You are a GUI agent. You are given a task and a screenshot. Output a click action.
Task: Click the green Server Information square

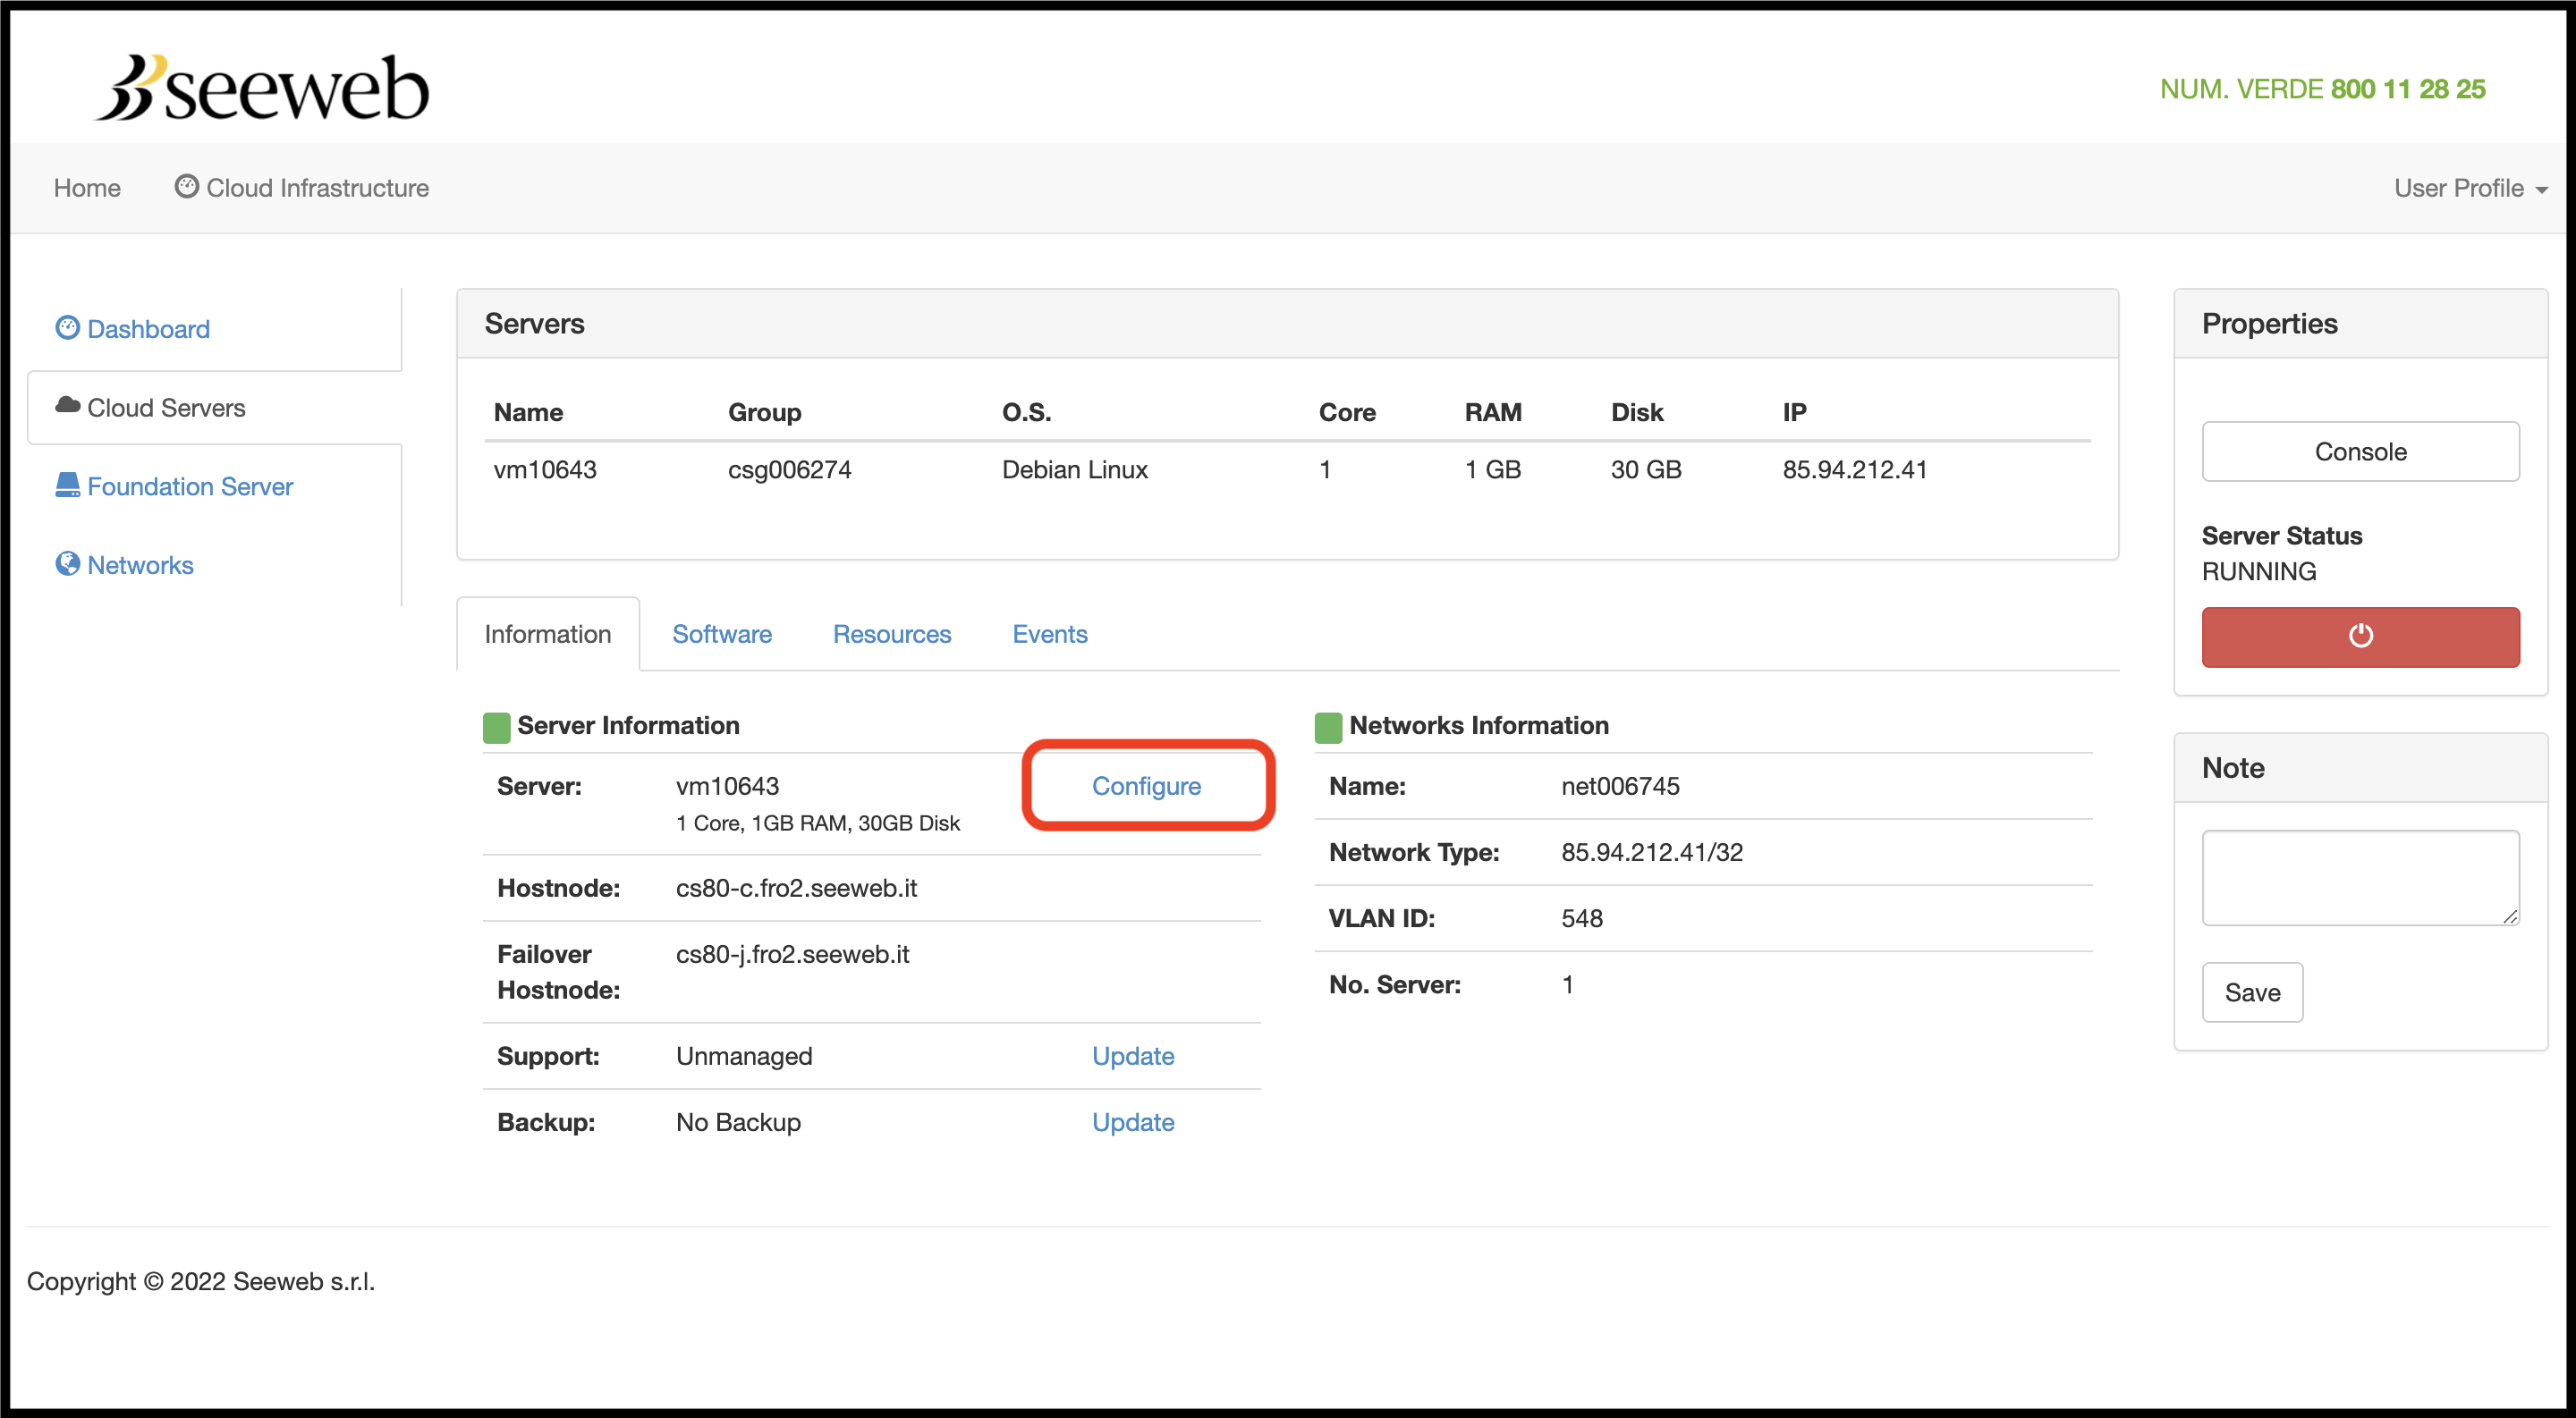(496, 727)
